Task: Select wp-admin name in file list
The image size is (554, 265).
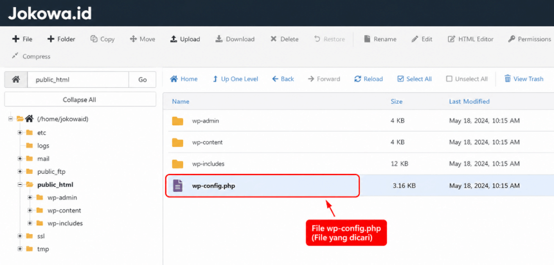Action: pos(206,121)
